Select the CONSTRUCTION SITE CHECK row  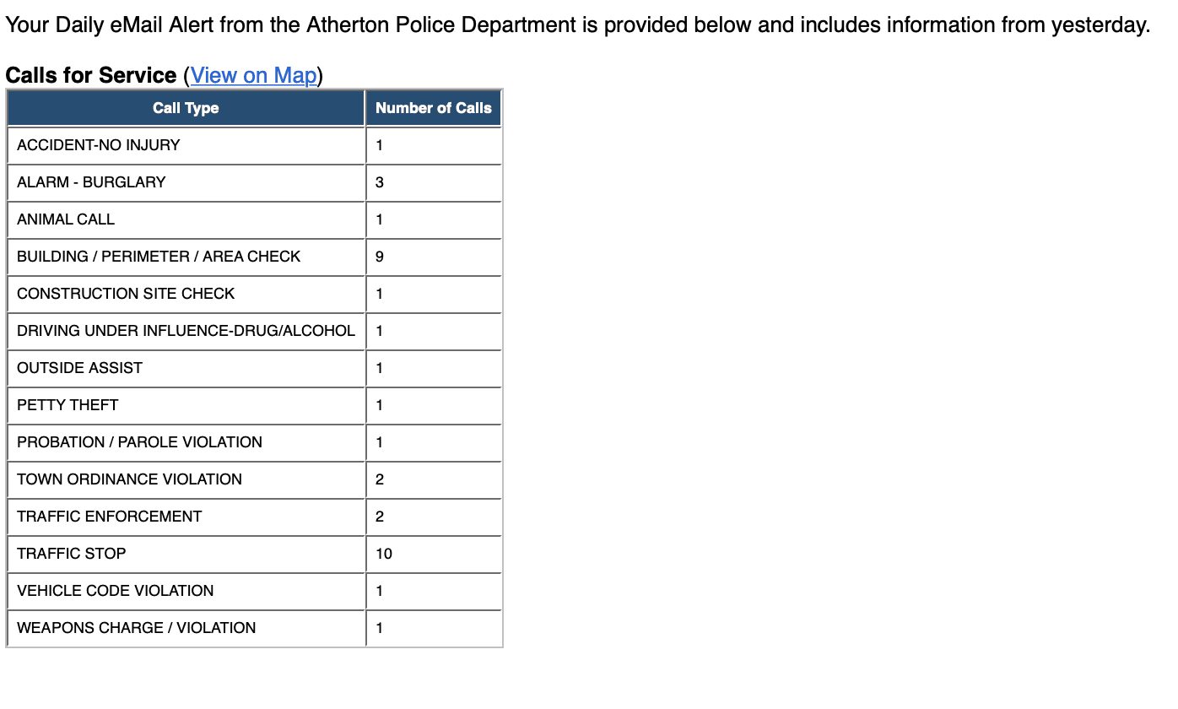point(126,294)
